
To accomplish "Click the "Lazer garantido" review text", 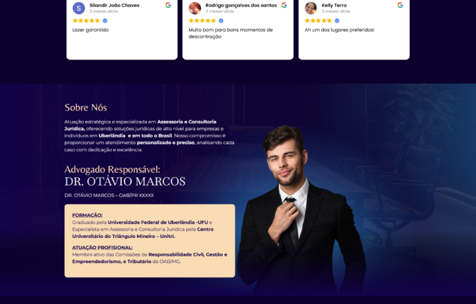I will 91,30.
